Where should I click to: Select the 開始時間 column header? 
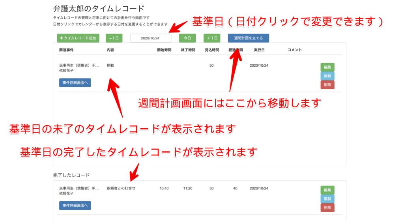[x=164, y=50]
